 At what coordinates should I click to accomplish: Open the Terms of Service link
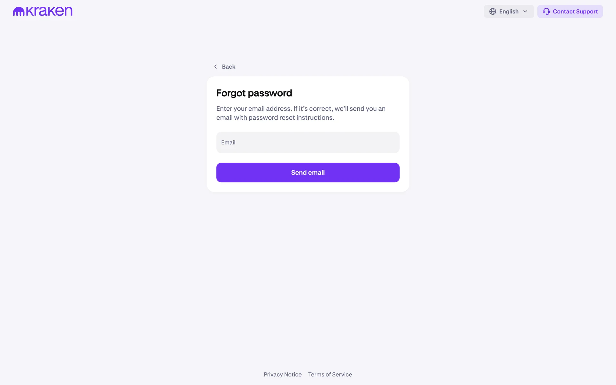point(330,374)
